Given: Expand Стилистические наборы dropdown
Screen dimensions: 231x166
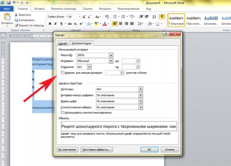Looking at the screenshot, I should (141, 107).
